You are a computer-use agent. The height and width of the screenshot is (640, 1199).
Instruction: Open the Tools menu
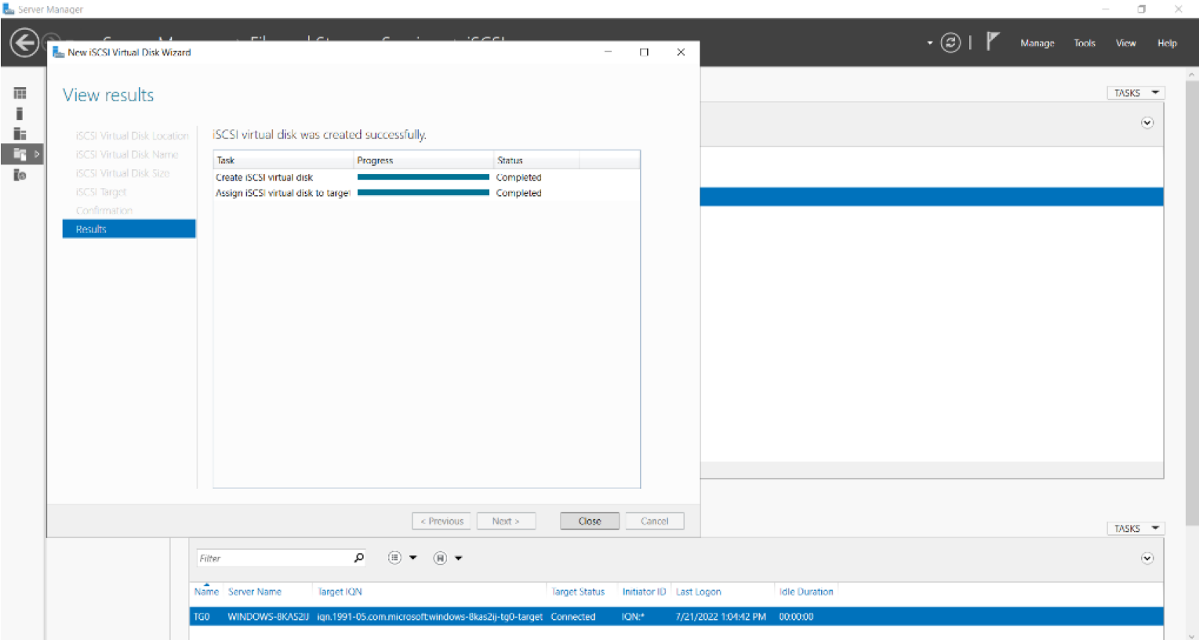(x=1084, y=43)
